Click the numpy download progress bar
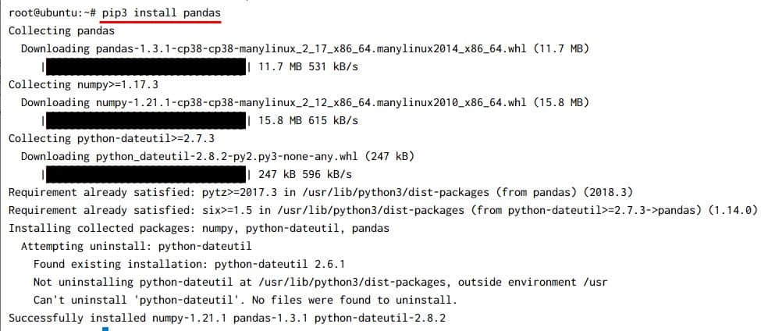The width and height of the screenshot is (761, 331). 144,121
